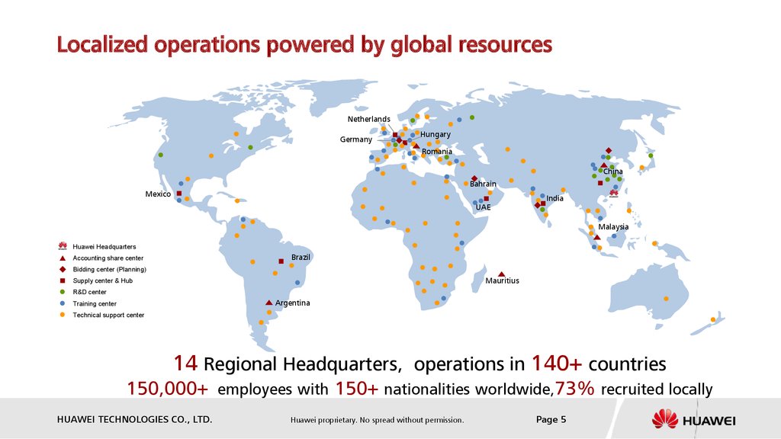This screenshot has height=439, width=781.
Task: Click the Huawei Headquarters logo icon in legend
Action: (63, 246)
